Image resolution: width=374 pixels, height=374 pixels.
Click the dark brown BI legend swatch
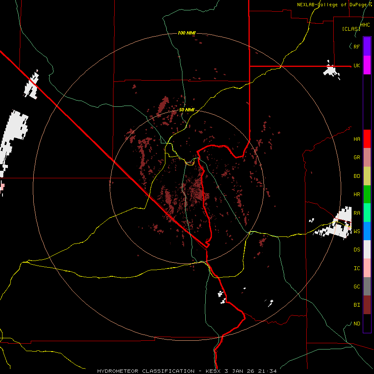tap(367, 305)
